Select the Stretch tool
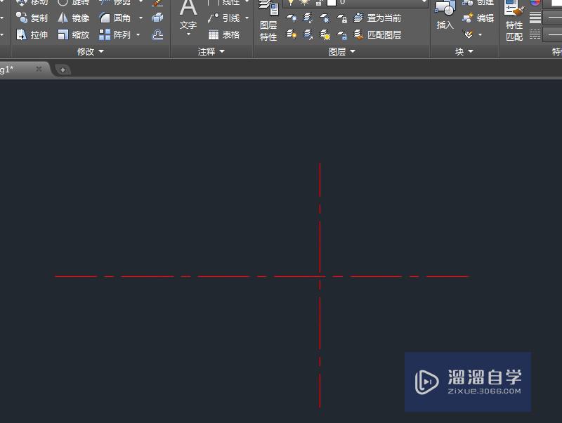562x423 pixels. pos(34,34)
